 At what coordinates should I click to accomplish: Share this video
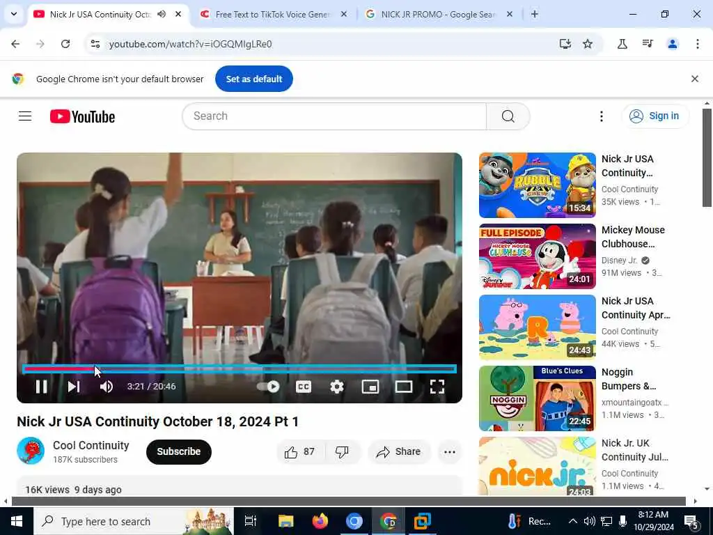pyautogui.click(x=398, y=451)
